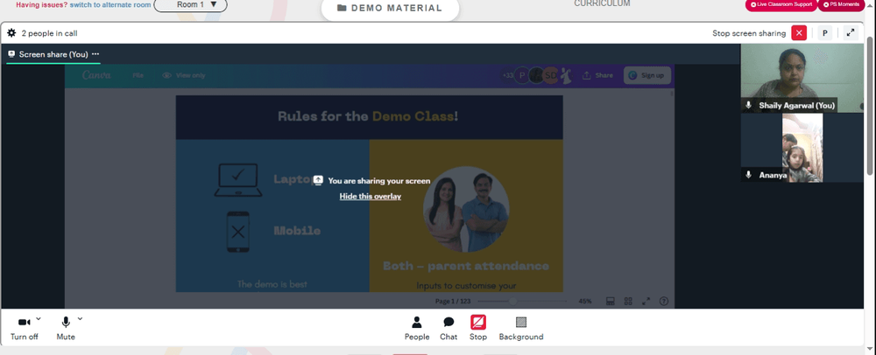Click Ananya's microphone indicator
This screenshot has width=876, height=355.
click(749, 174)
